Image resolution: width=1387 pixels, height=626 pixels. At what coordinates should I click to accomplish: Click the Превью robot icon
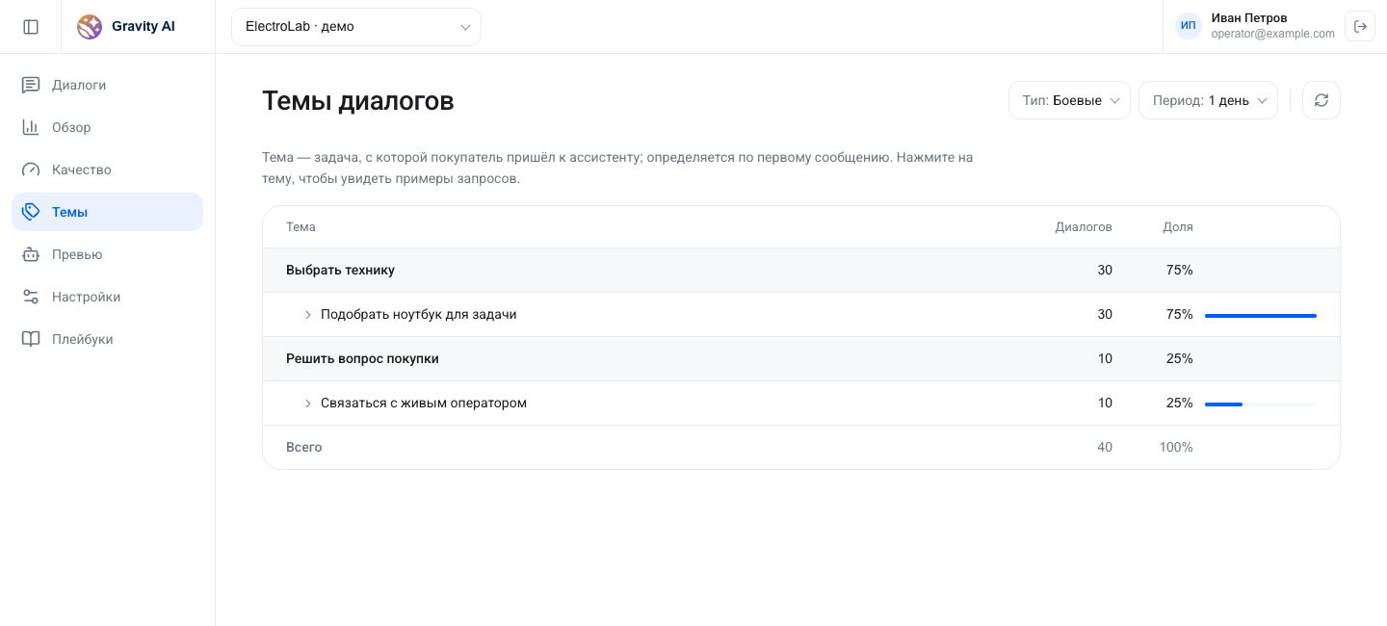31,254
